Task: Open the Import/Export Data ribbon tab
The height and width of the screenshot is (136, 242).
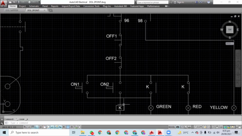Action: [71, 6]
